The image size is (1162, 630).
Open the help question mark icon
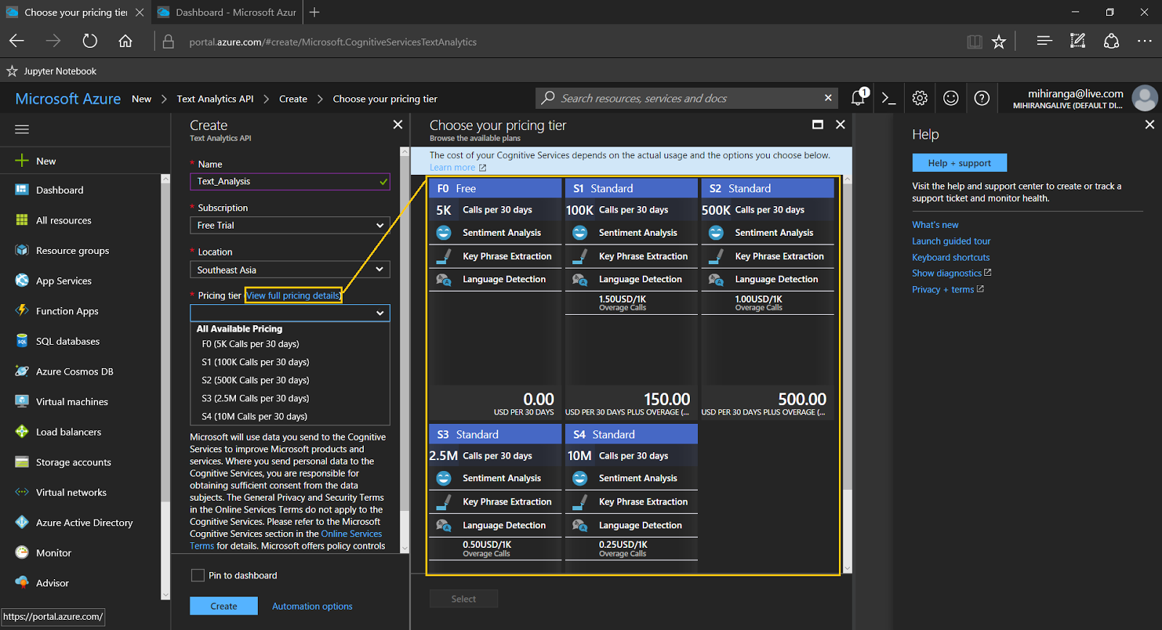[982, 98]
